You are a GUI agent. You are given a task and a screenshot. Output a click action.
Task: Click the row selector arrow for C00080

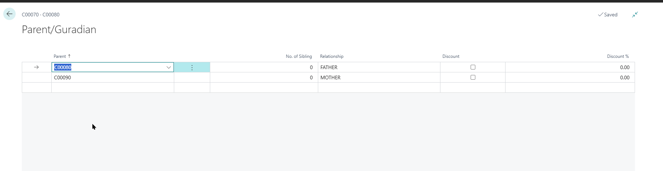point(36,67)
